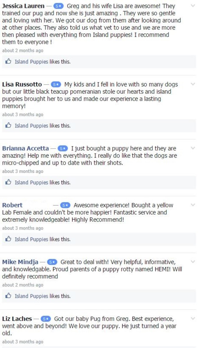Click thumbs-up icon under Brianna Accetta's review
The width and height of the screenshot is (201, 348).
click(x=8, y=182)
